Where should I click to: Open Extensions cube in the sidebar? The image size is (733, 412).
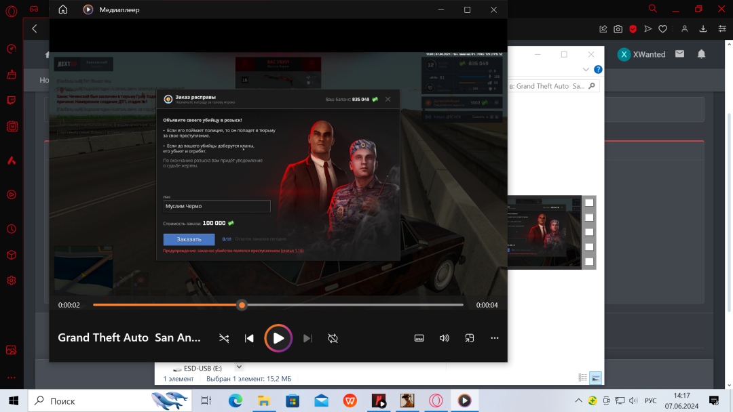point(12,255)
